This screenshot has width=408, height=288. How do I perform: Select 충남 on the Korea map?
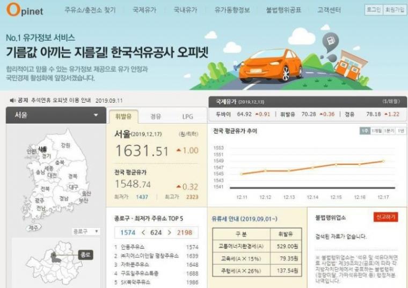40,172
